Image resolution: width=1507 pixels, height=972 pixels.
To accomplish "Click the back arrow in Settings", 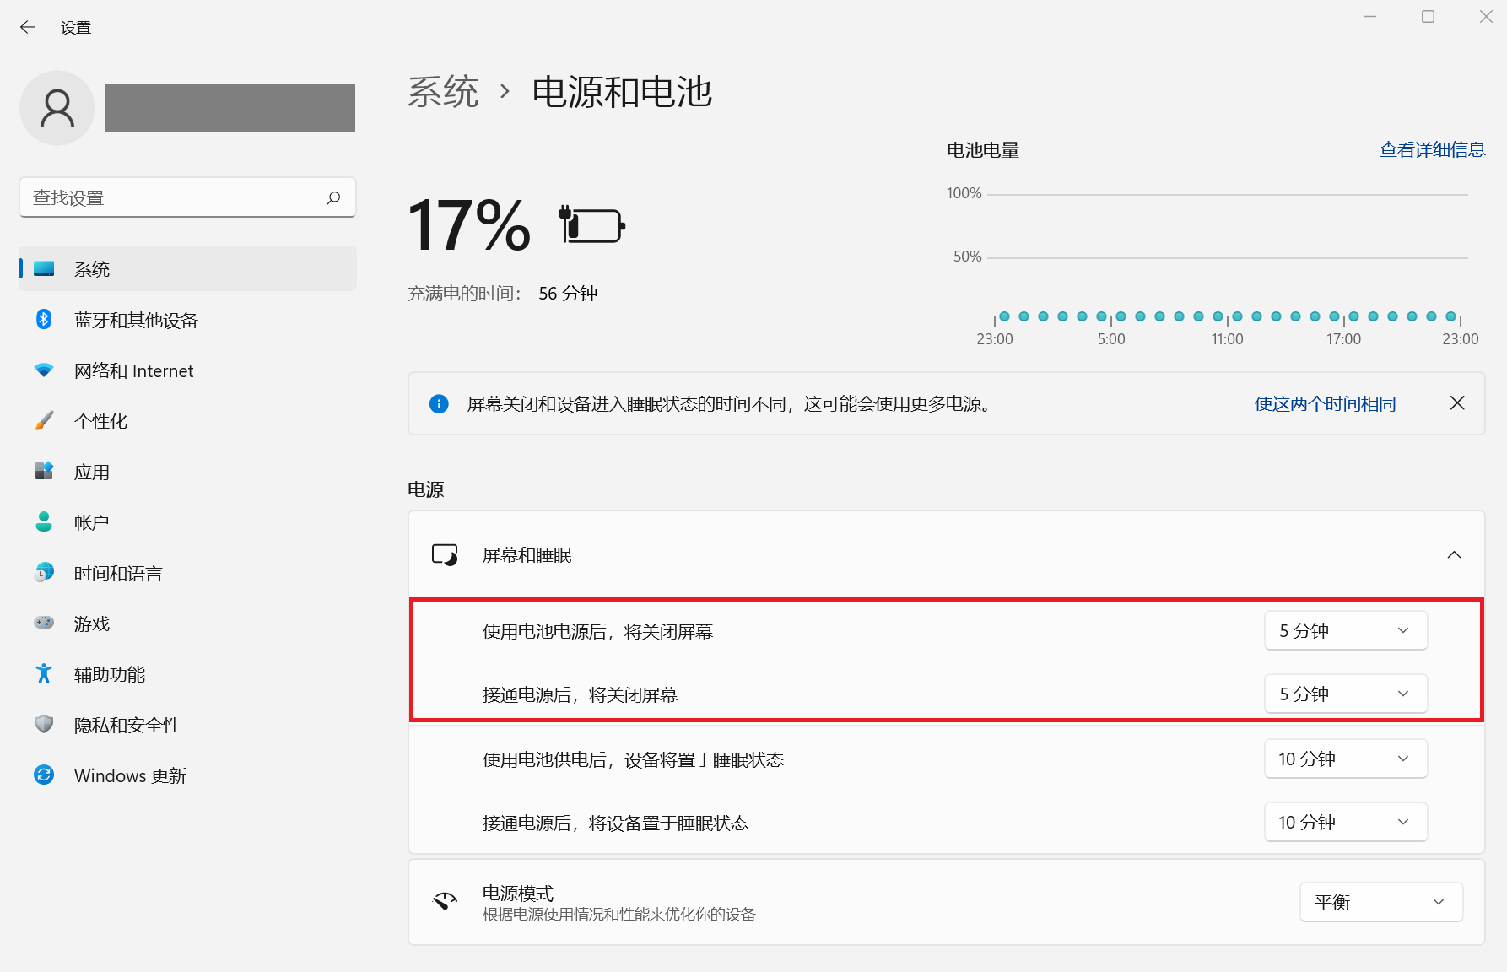I will click(28, 27).
